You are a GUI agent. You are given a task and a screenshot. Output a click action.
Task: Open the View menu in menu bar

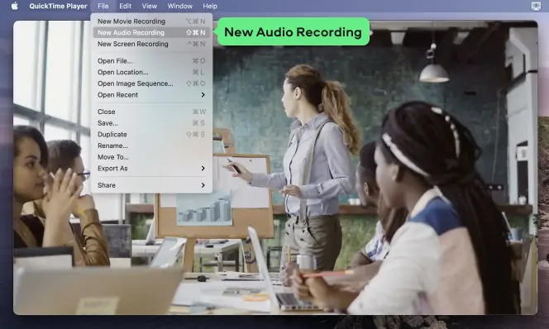[x=150, y=6]
